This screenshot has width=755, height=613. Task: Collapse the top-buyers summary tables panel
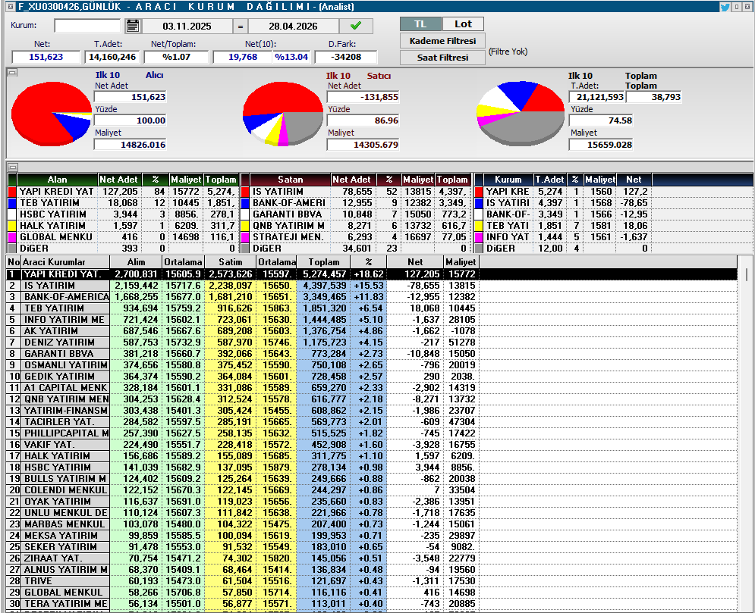coord(12,167)
